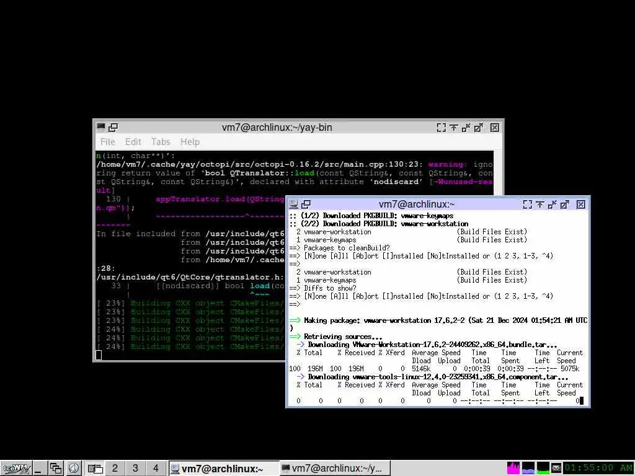This screenshot has width=635, height=476.
Task: Open Help menu in yay-bin terminal
Action: [190, 142]
